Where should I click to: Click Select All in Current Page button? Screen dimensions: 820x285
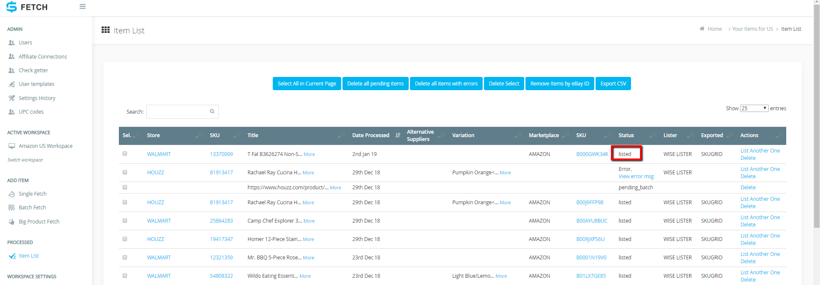tap(307, 84)
